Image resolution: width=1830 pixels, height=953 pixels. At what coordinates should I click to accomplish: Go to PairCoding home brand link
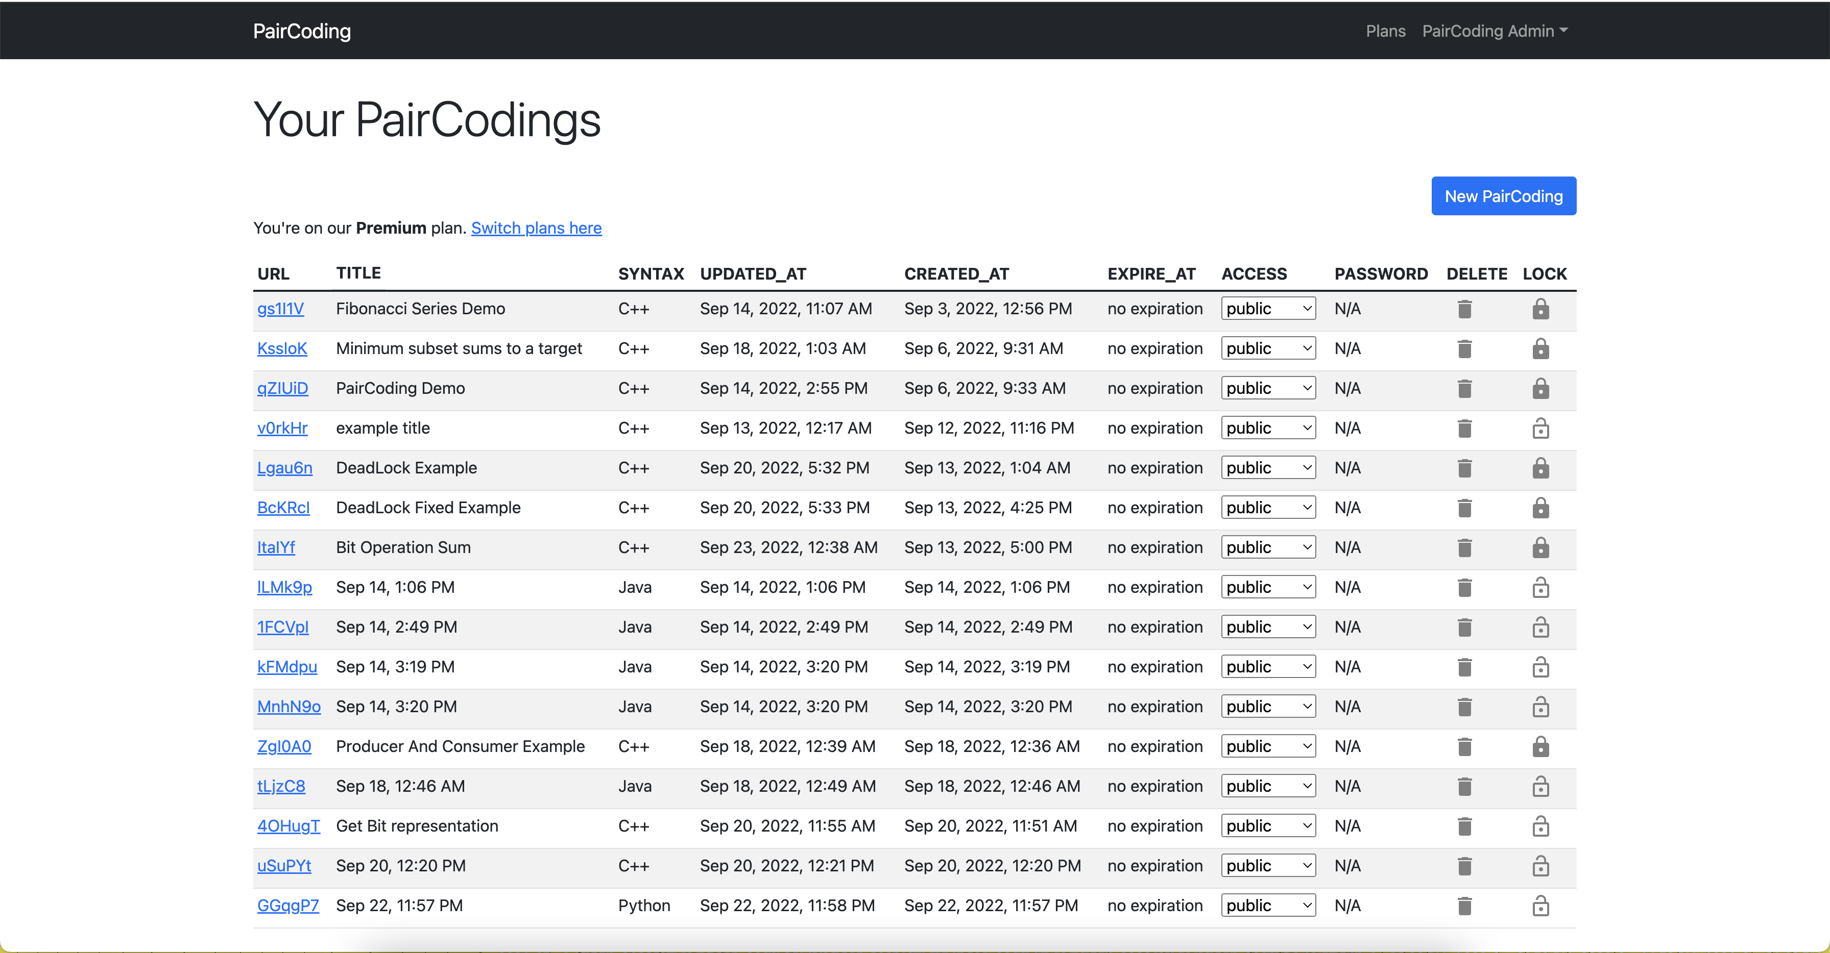coord(302,31)
